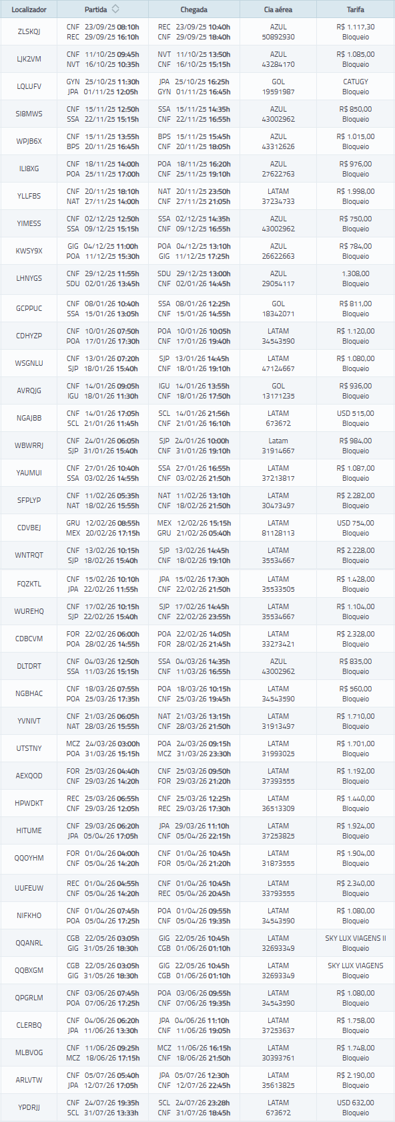Click Bloqueio under tariff R$ 1.998,00
Viewport: 395px width, 1122px height.
coord(356,201)
